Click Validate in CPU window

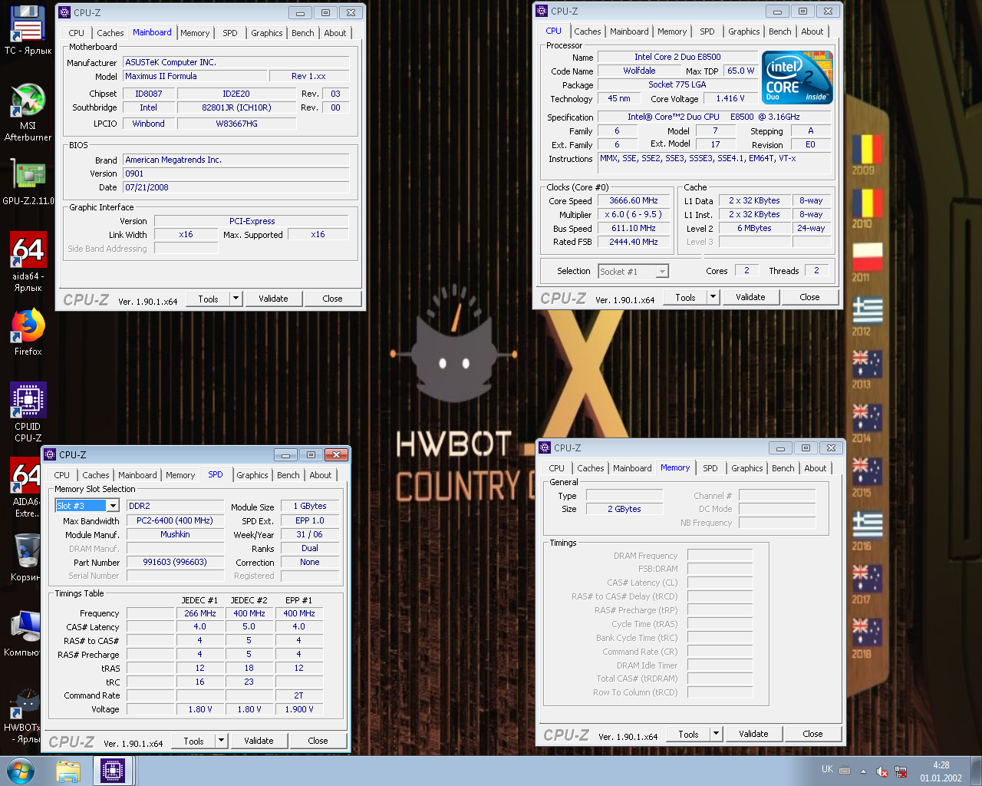tap(750, 297)
